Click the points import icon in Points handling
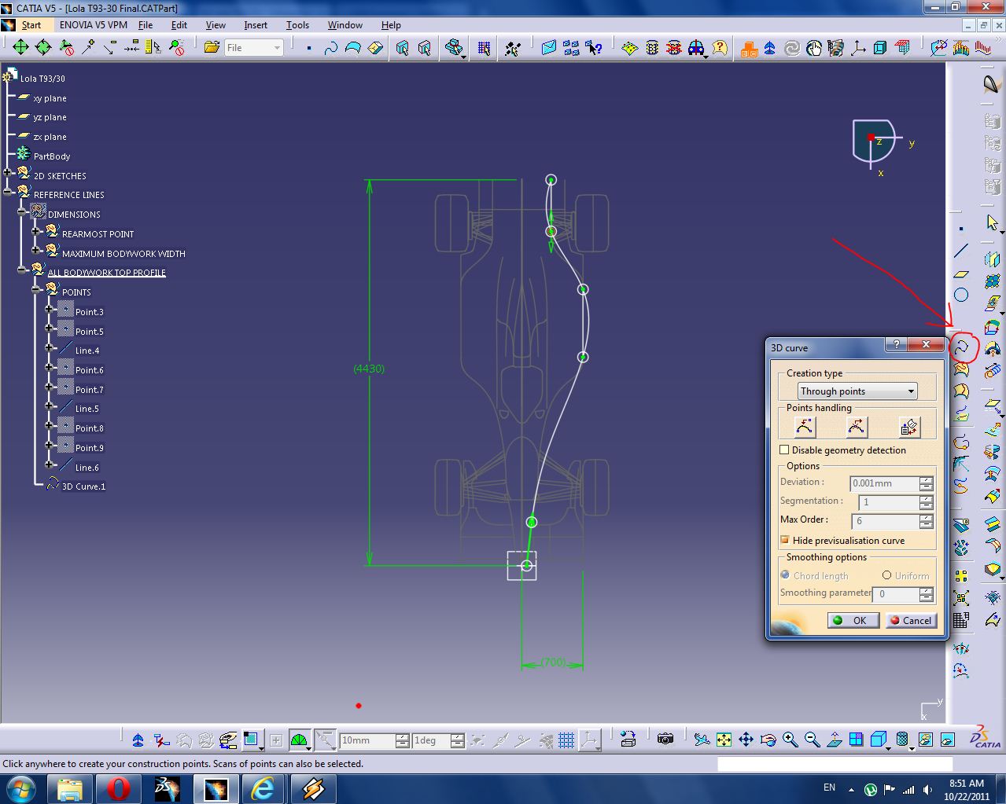This screenshot has width=1006, height=804. pyautogui.click(x=910, y=426)
